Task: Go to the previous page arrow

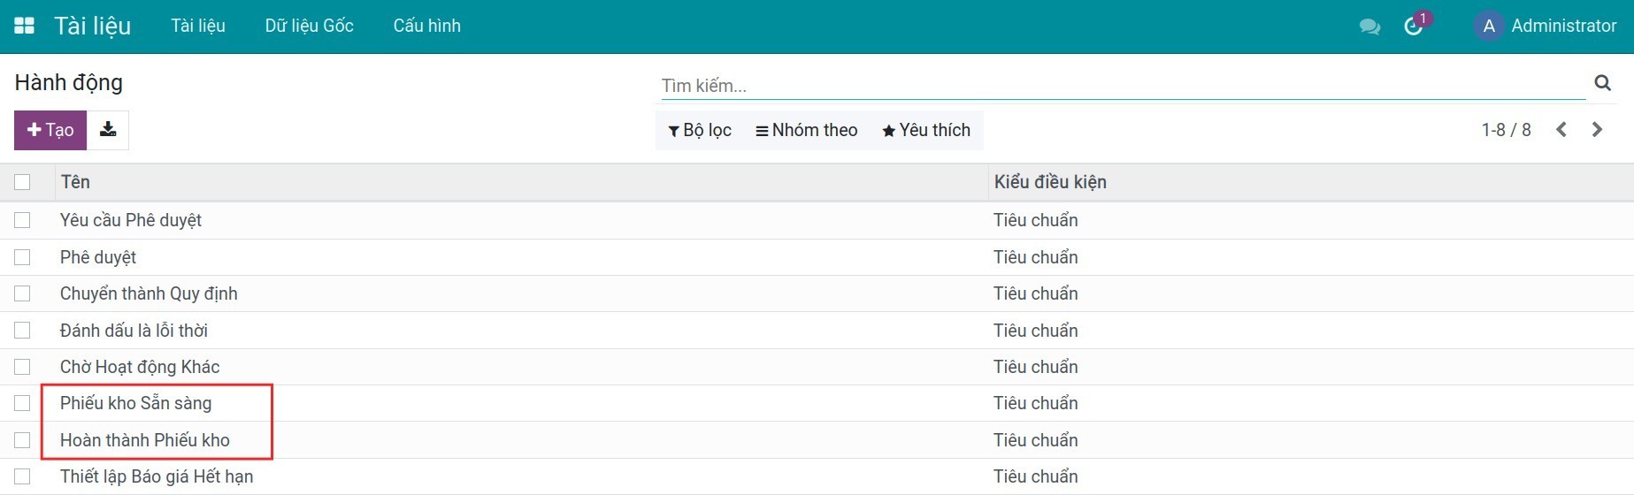Action: (1561, 130)
